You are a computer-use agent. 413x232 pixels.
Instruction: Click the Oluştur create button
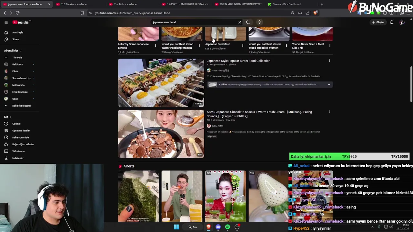point(378,22)
